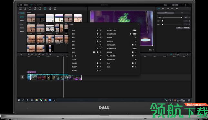Open the stickers tab in top toolbar
Image resolution: width=208 pixels, height=120 pixels.
35,9
